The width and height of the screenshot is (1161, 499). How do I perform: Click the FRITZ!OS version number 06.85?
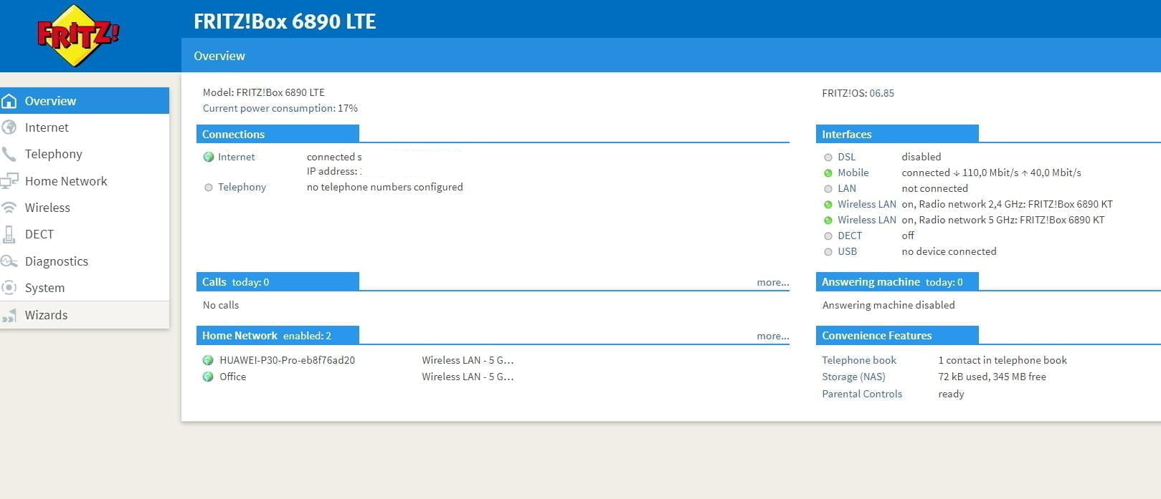(x=881, y=93)
